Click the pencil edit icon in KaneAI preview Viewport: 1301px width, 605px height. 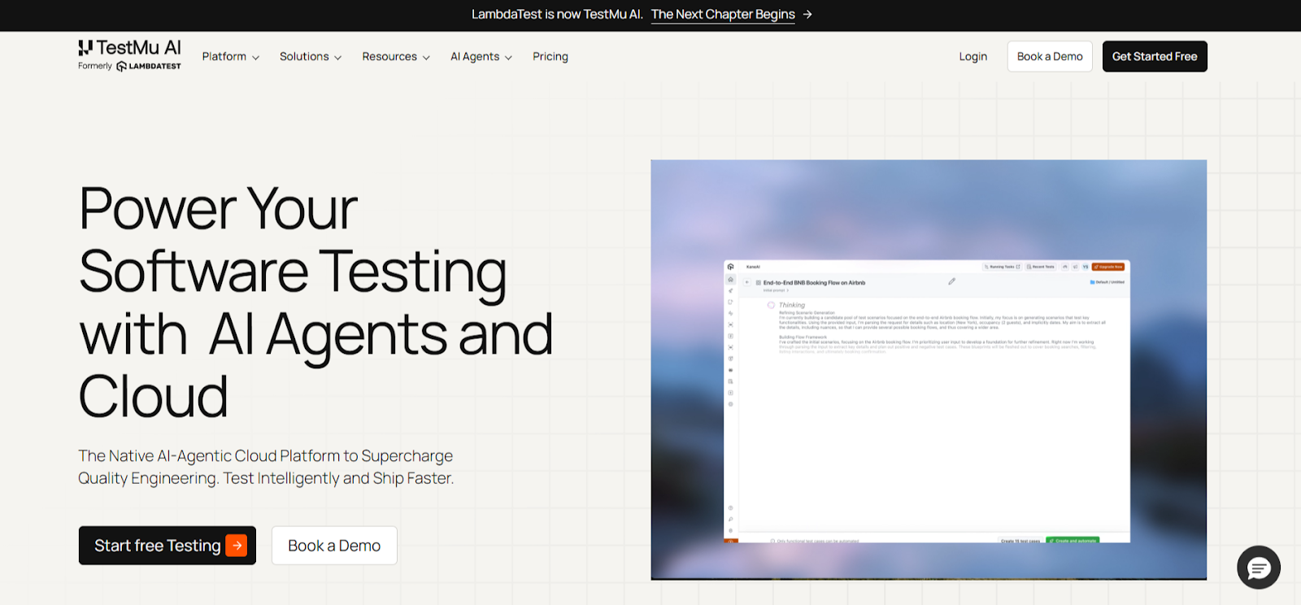click(951, 281)
